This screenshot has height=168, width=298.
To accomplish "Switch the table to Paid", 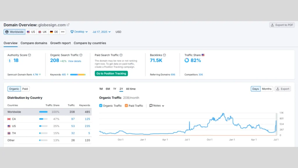I will [25, 89].
